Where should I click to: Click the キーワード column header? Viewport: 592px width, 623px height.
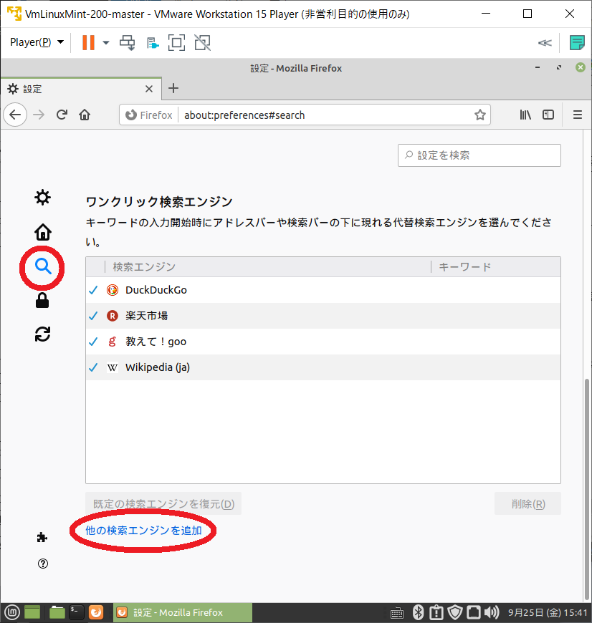[x=496, y=266]
